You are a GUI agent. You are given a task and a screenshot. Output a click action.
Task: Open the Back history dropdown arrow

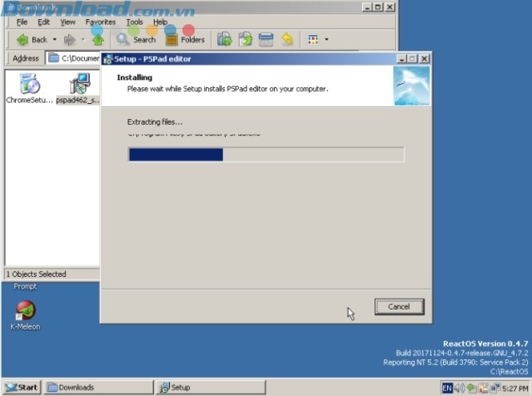click(55, 39)
